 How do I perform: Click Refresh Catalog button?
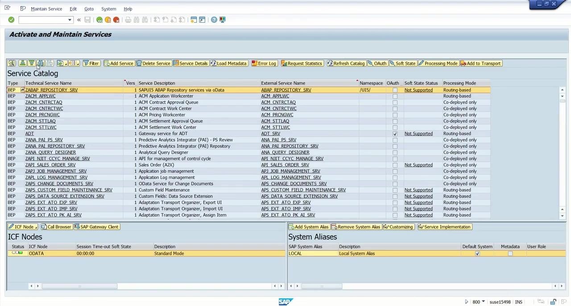(x=346, y=63)
